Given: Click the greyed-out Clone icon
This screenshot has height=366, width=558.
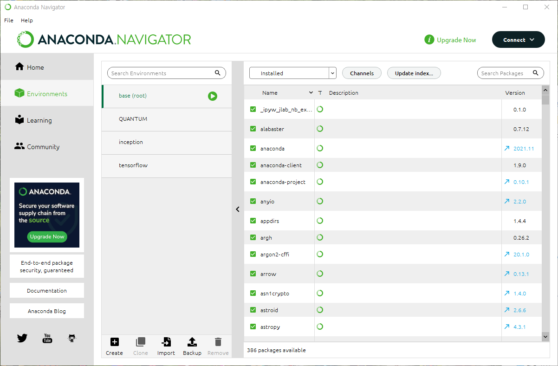Looking at the screenshot, I should click(140, 342).
